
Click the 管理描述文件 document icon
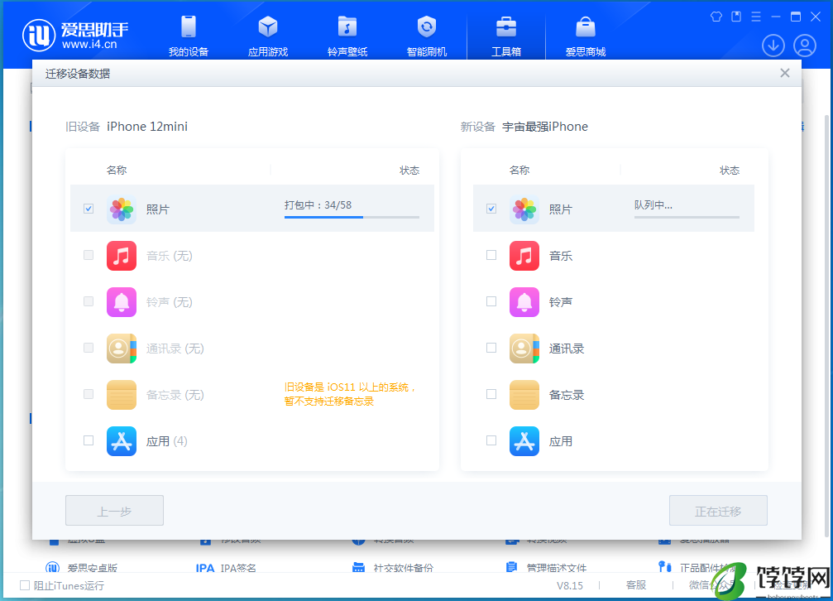tap(511, 567)
